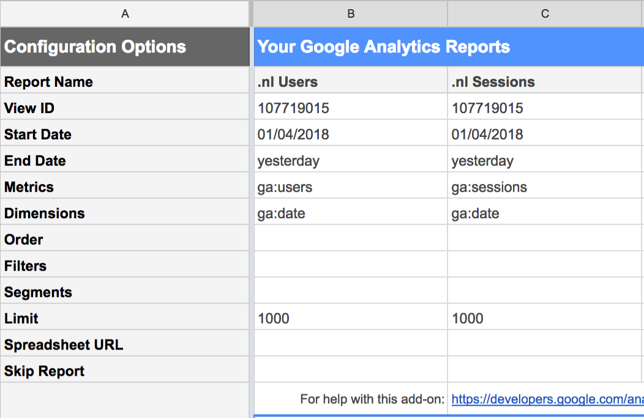Image resolution: width=644 pixels, height=418 pixels.
Task: Select the Limit label cell
Action: coord(125,317)
